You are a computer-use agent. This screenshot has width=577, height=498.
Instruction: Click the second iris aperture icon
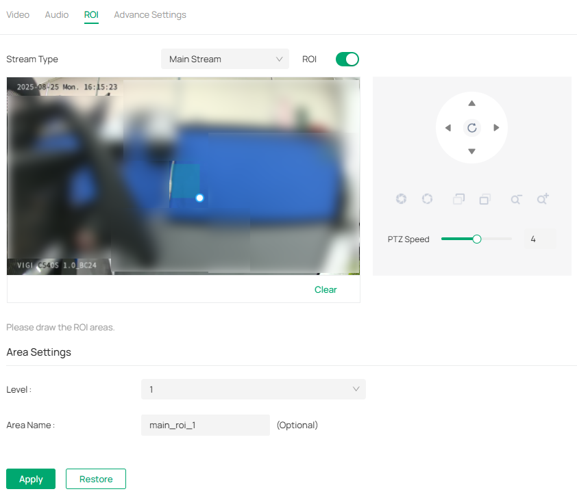[428, 199]
